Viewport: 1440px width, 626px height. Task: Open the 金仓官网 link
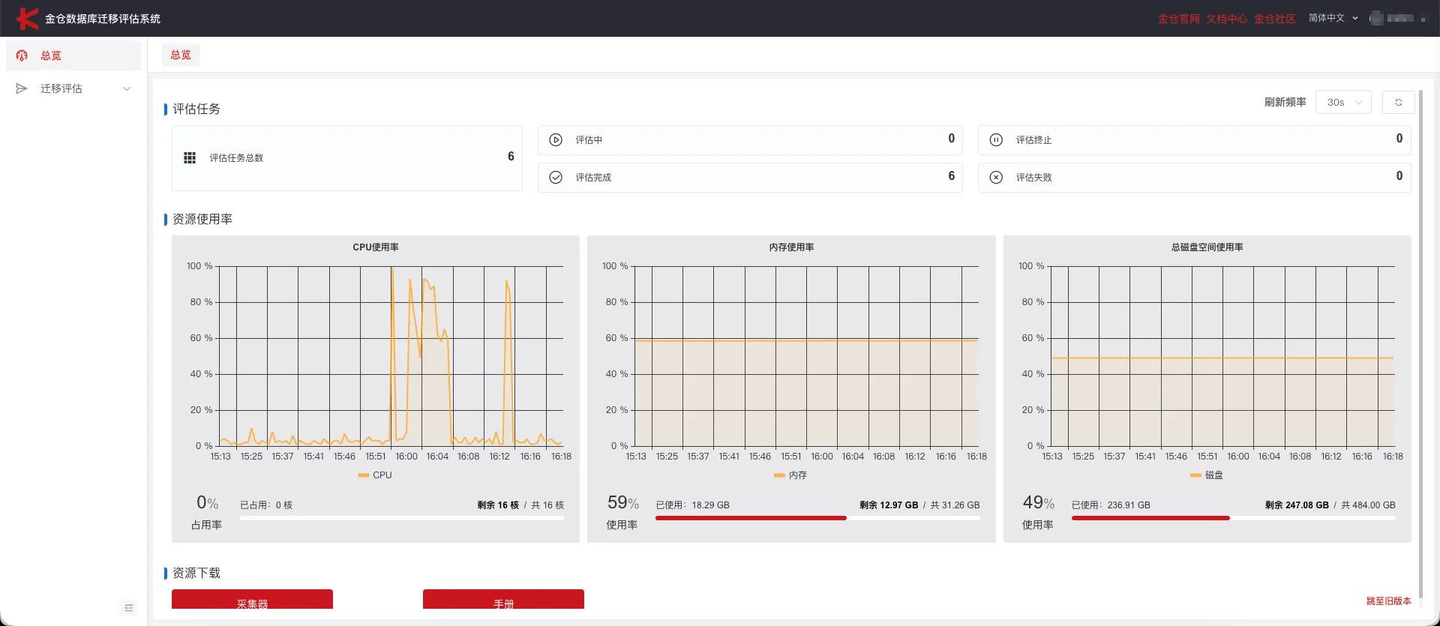tap(1179, 19)
